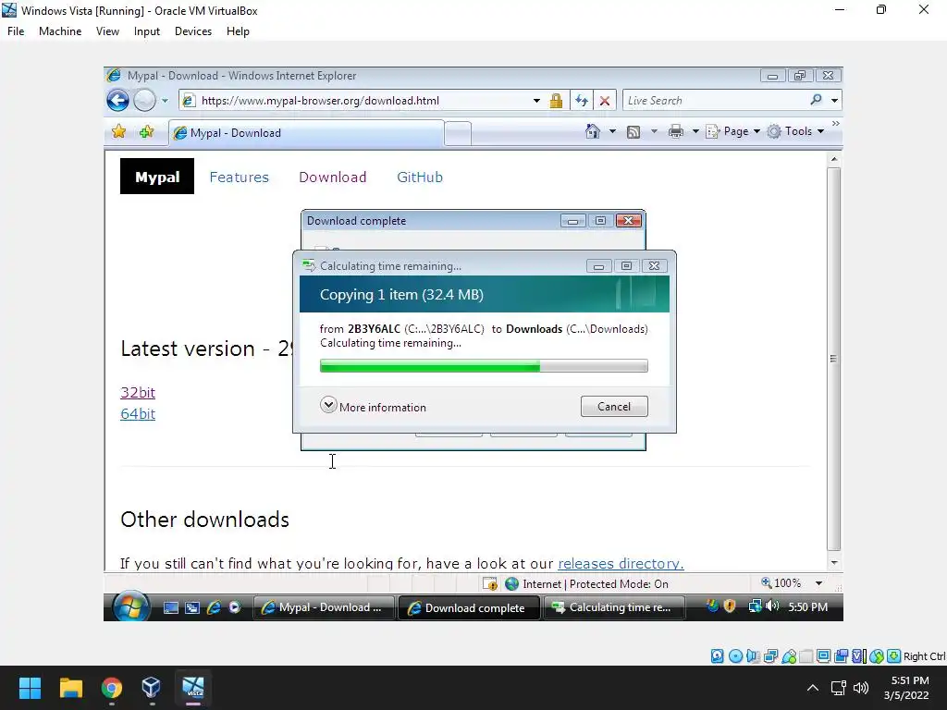Viewport: 947px width, 710px height.
Task: Open VirtualBox Help menu
Action: click(x=238, y=31)
